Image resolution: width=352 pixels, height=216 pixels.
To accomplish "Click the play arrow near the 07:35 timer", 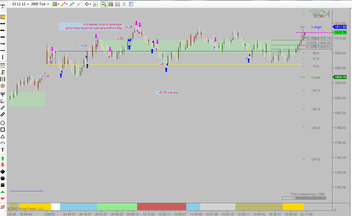I will click(327, 14).
